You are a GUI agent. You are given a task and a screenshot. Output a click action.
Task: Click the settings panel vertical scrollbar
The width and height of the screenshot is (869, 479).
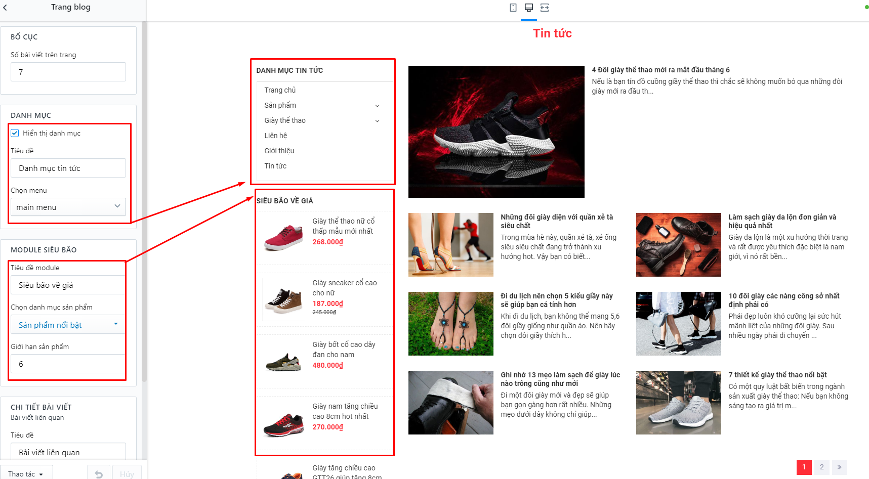[x=144, y=202]
